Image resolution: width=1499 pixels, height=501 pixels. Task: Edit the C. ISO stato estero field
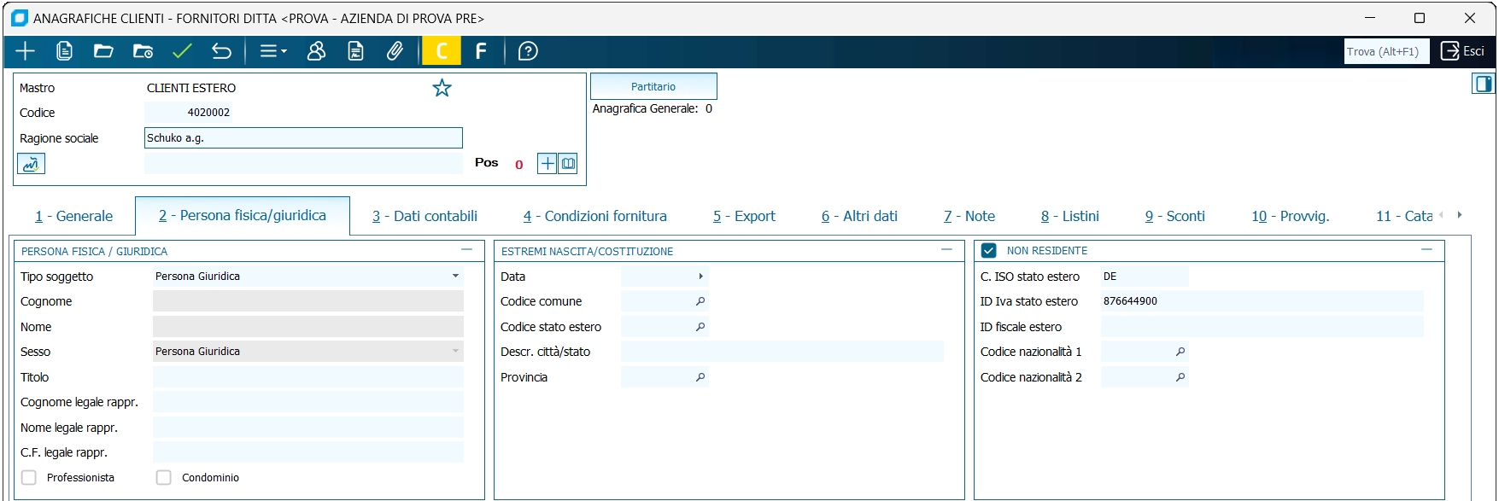coord(1145,276)
